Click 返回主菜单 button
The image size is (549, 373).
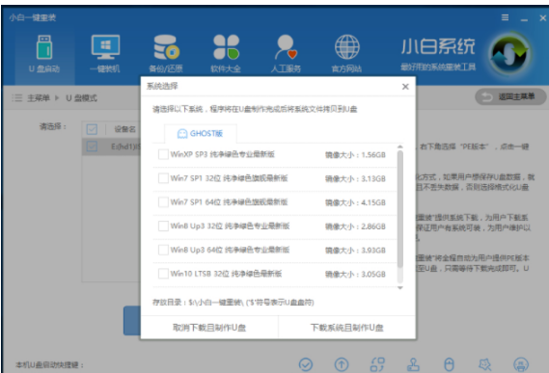pyautogui.click(x=510, y=96)
